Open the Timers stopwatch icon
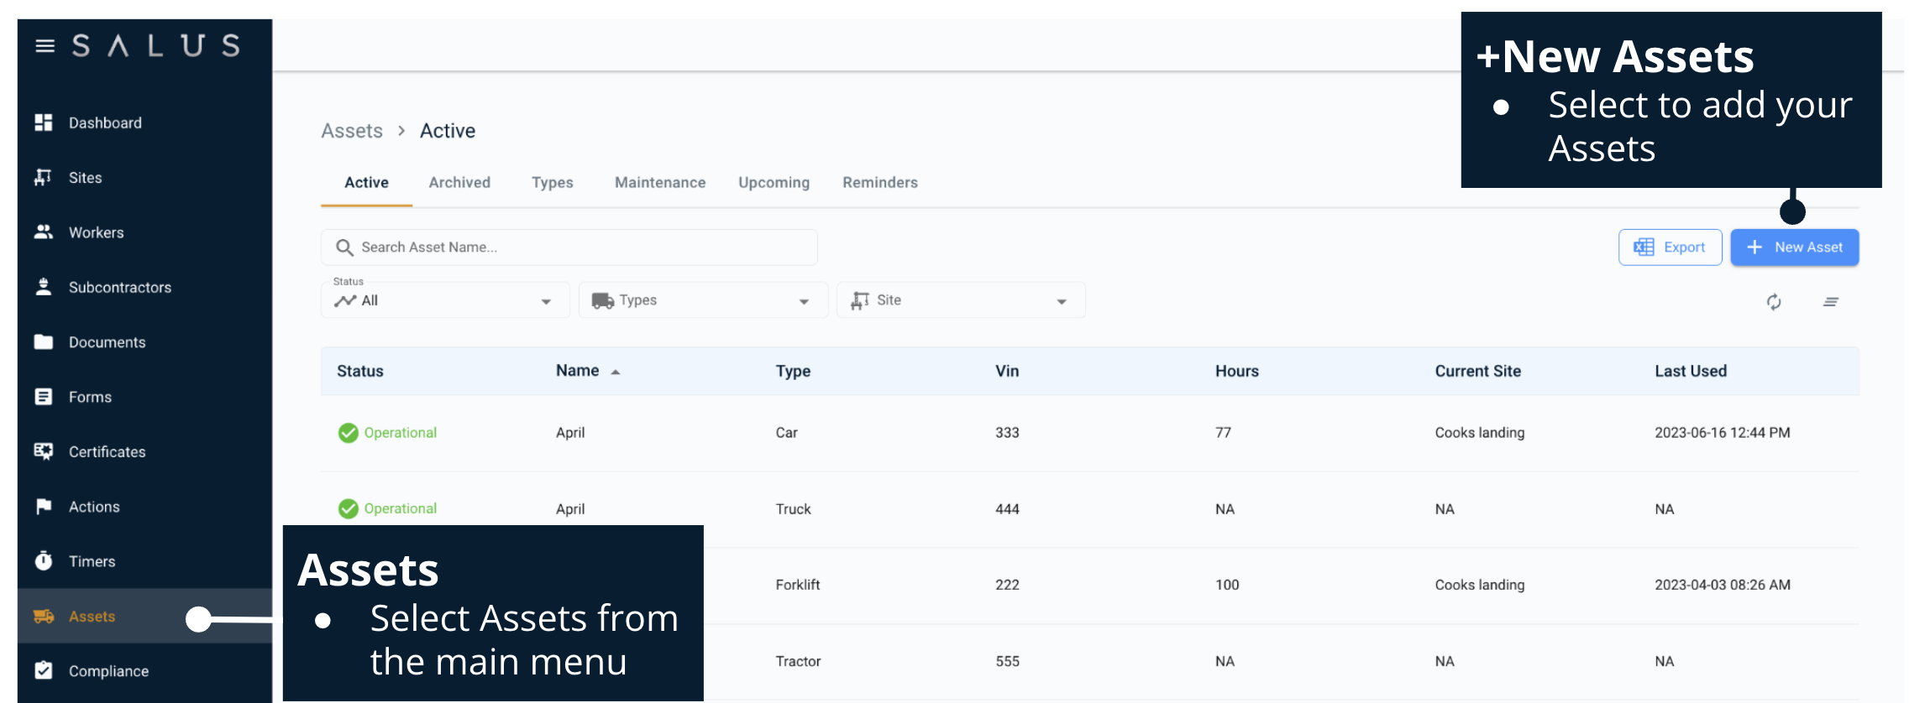Image resolution: width=1925 pixels, height=703 pixels. tap(44, 561)
